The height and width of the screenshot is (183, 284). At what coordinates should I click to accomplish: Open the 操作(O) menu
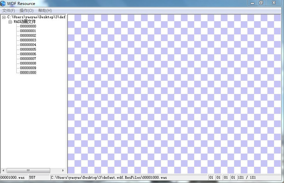[27, 11]
